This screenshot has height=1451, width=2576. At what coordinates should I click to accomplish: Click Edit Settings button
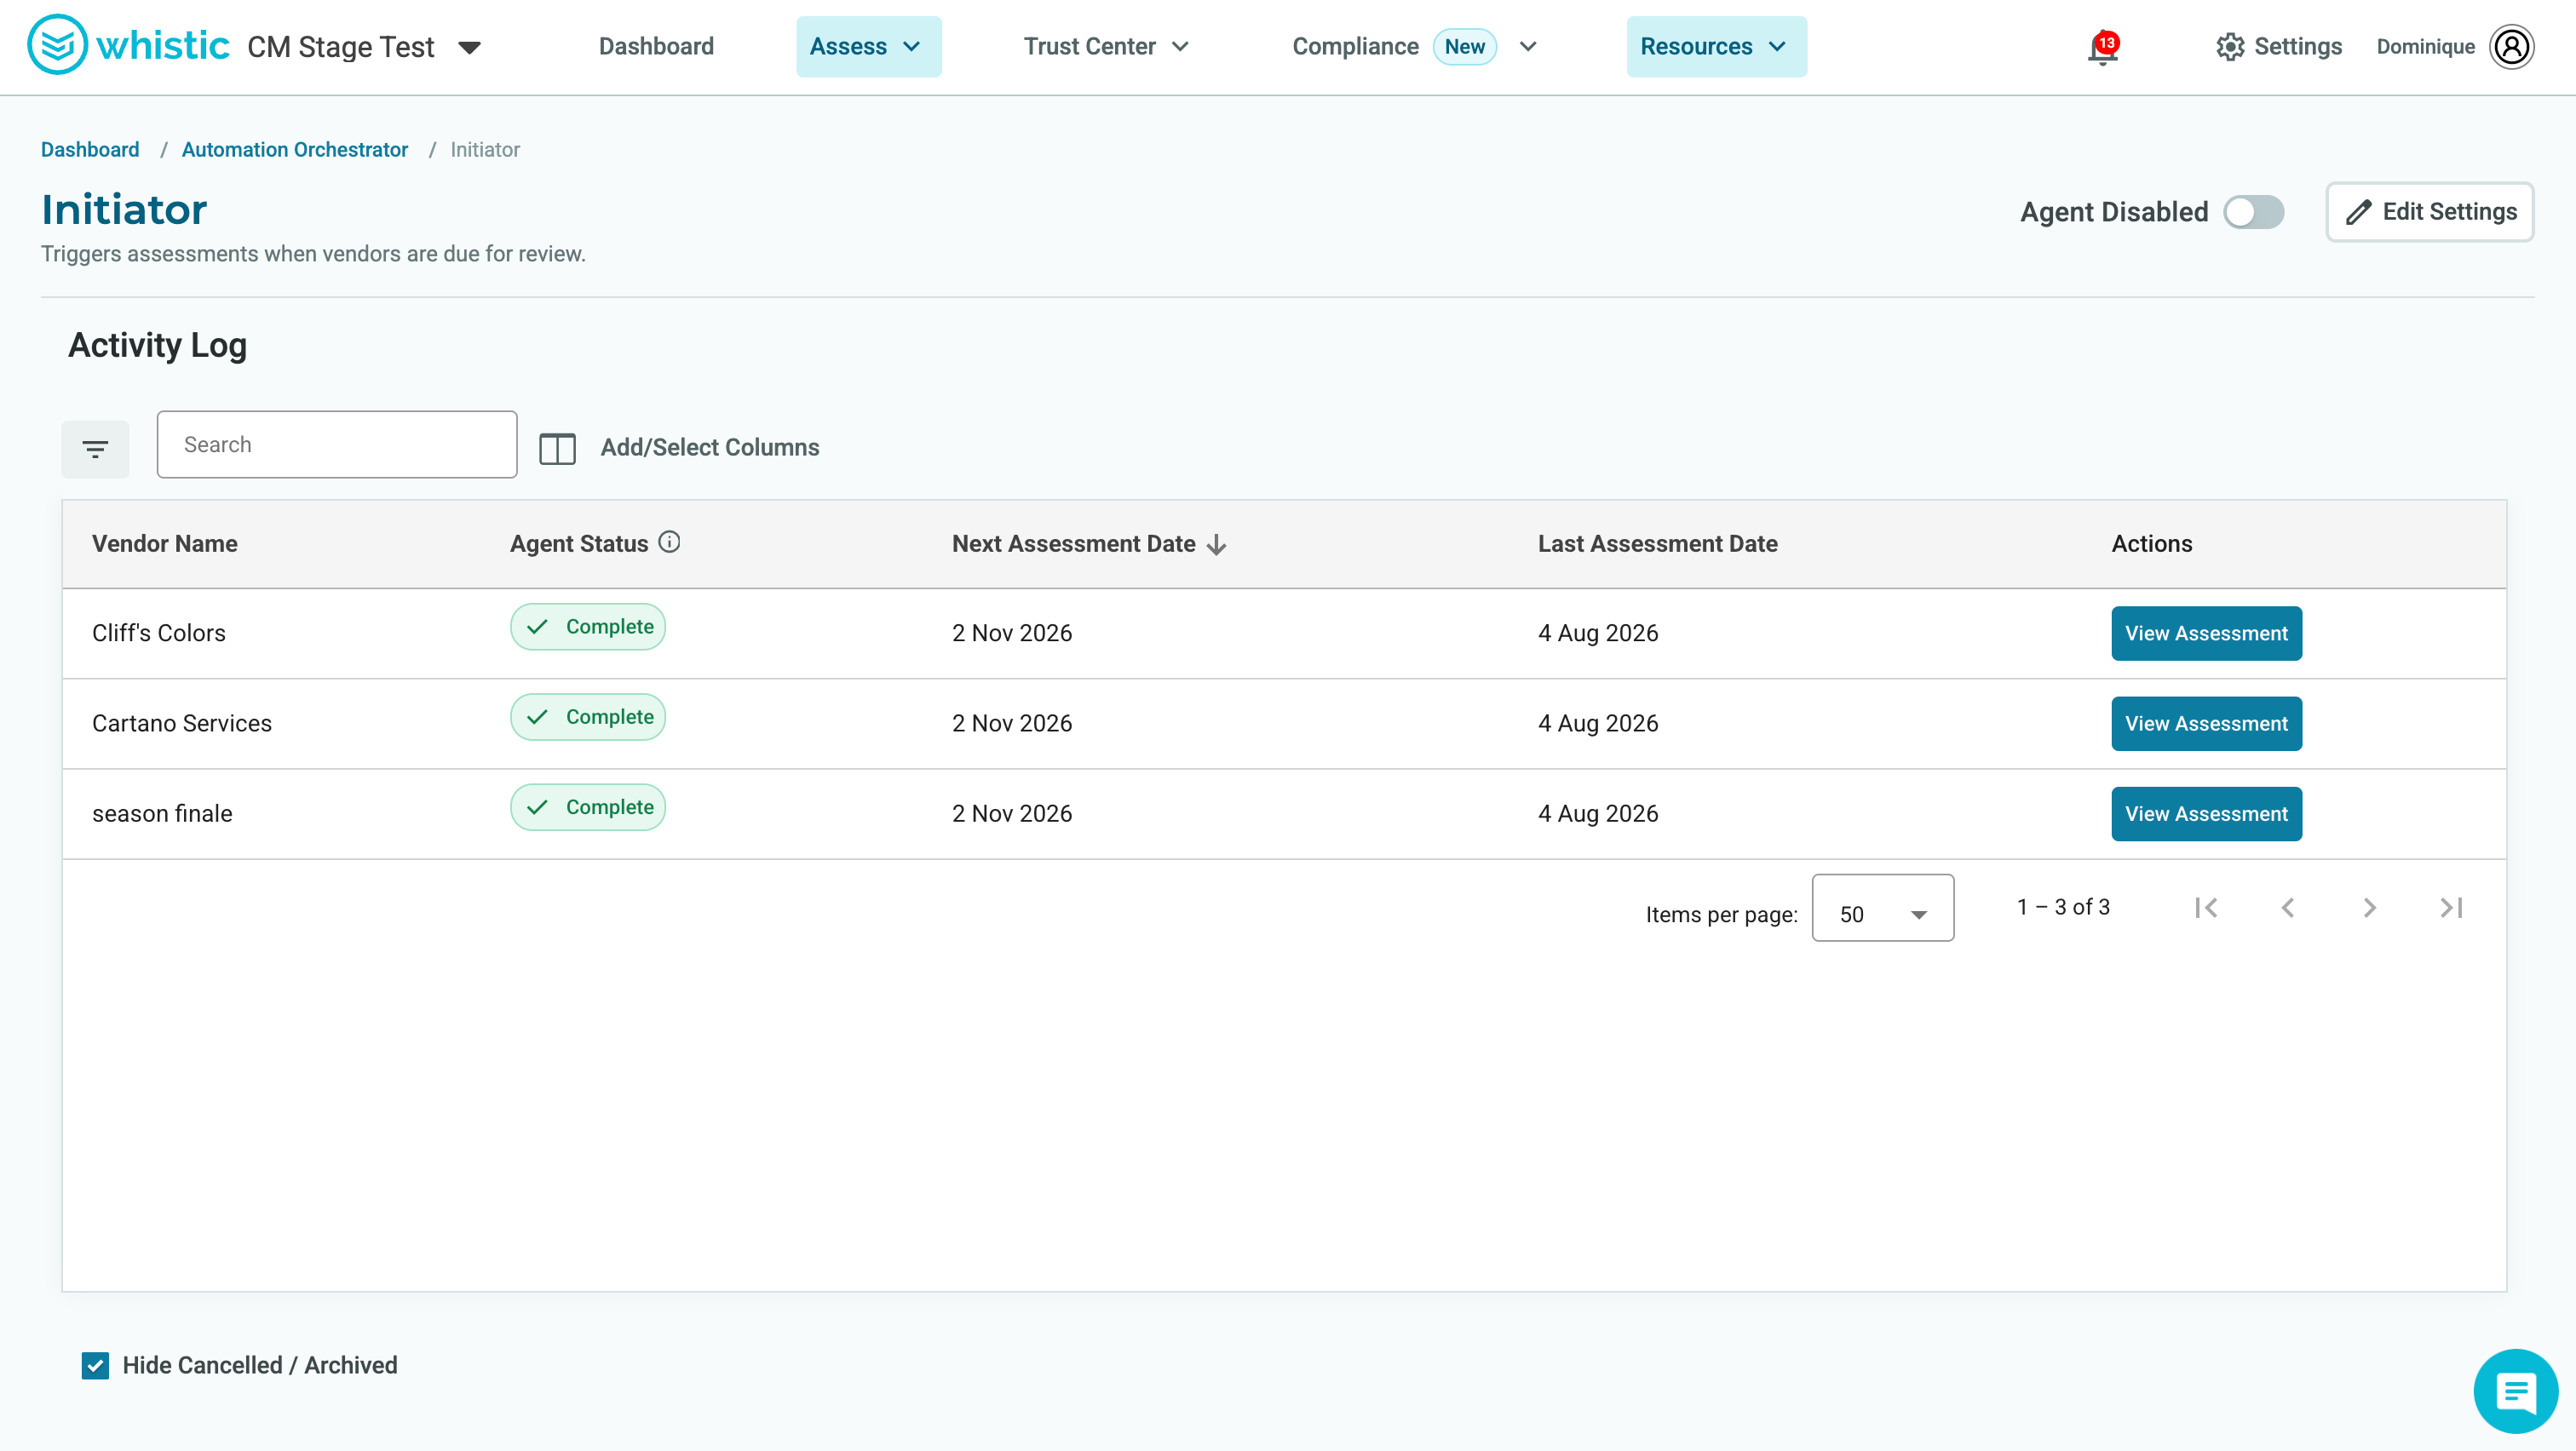(x=2429, y=212)
